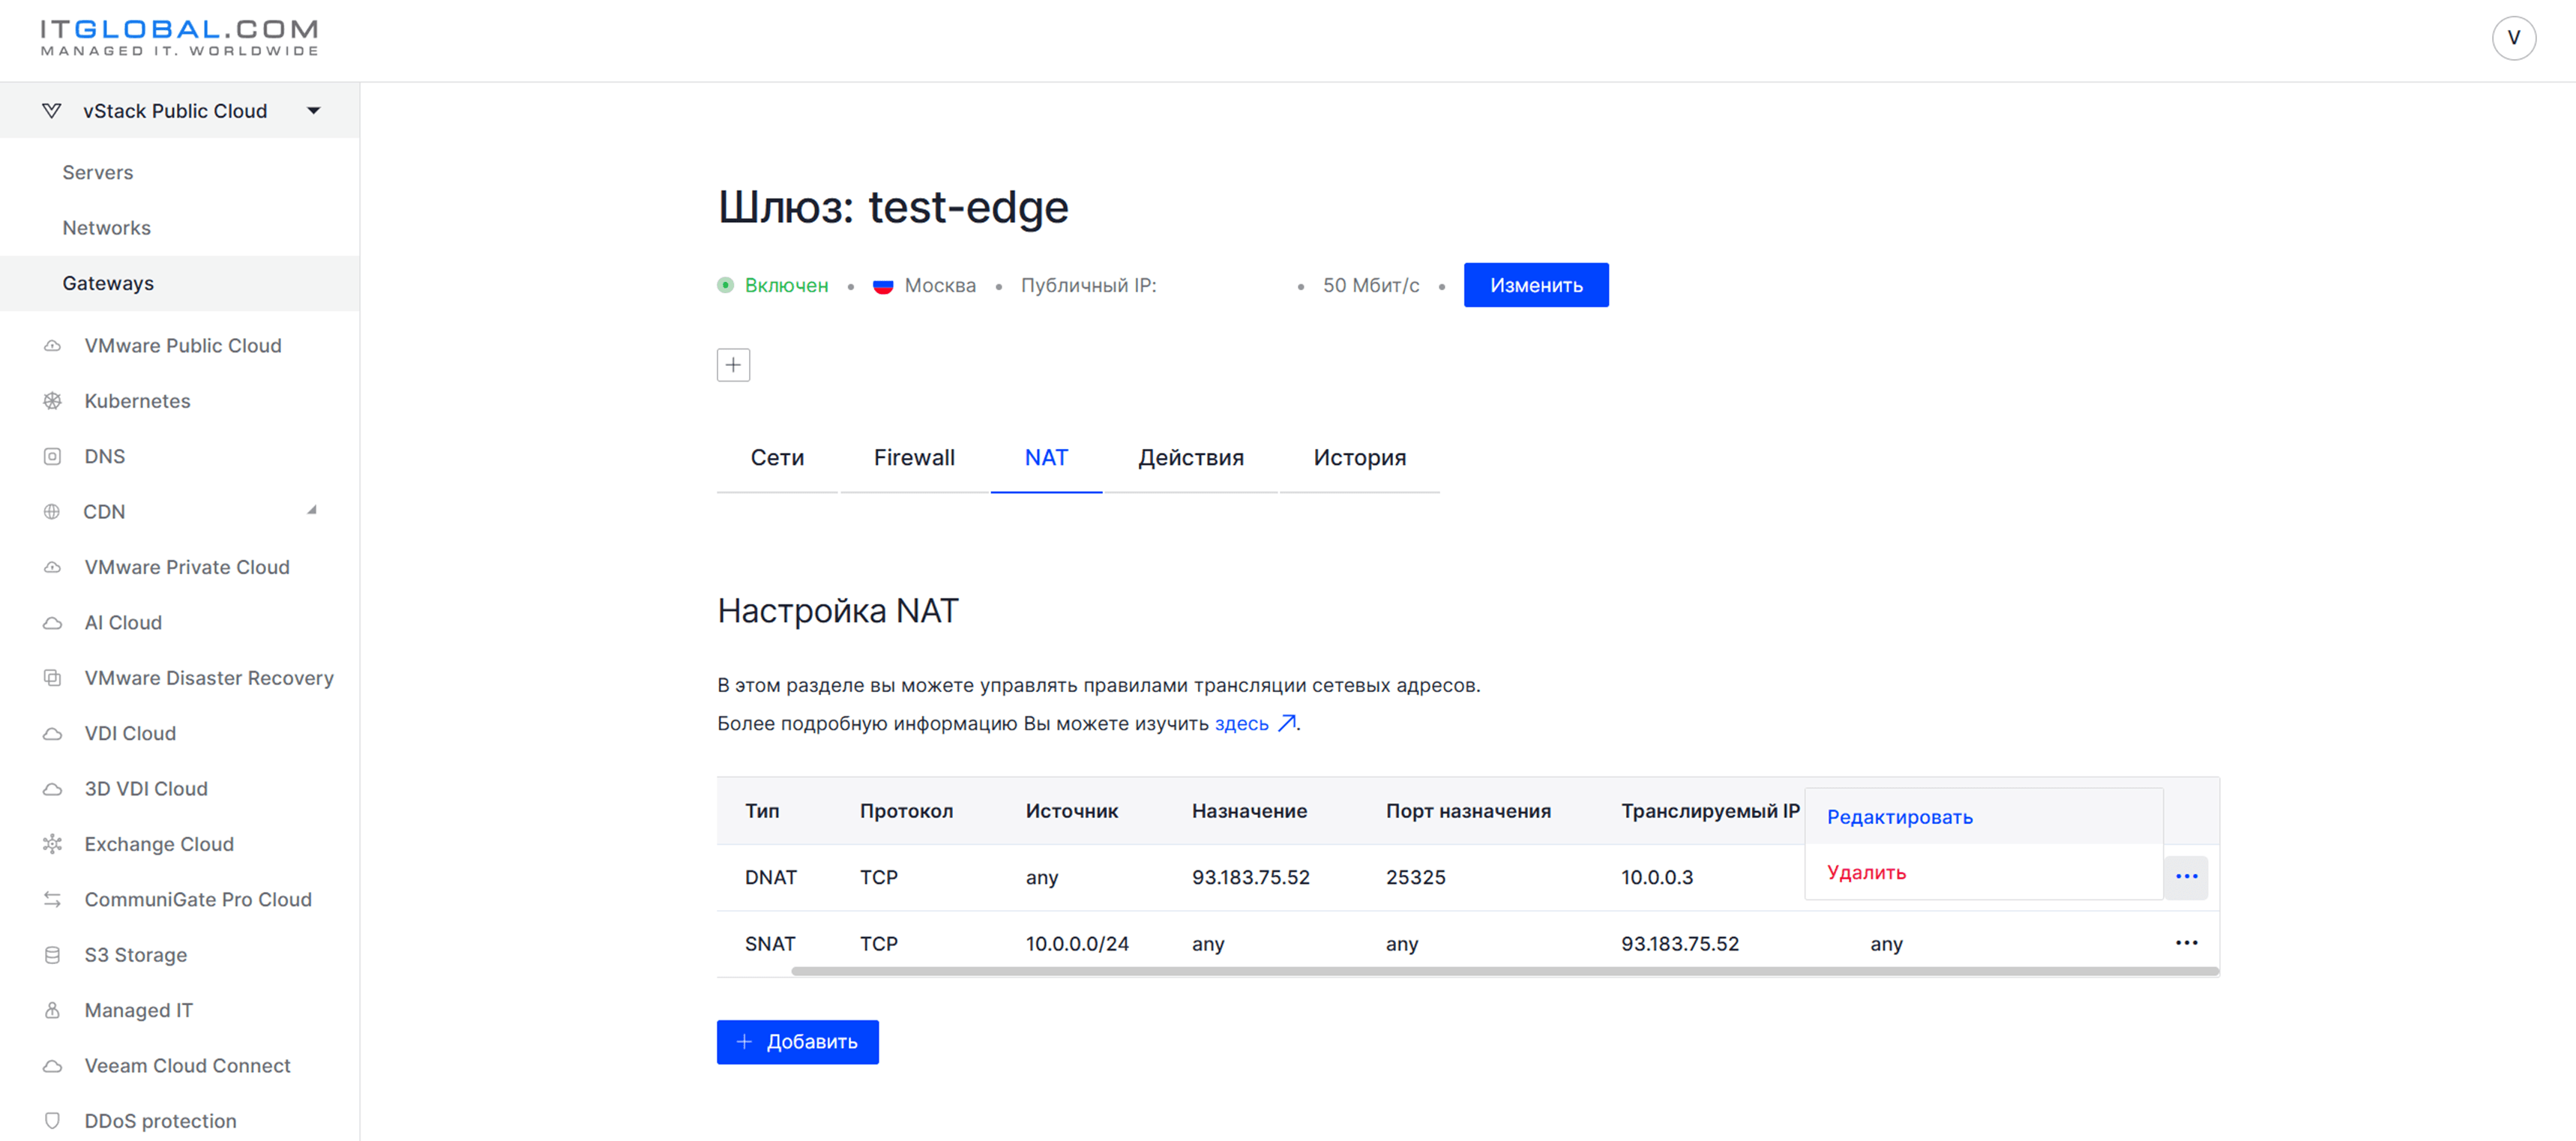Click the Включен status label
This screenshot has height=1141, width=2576.
click(786, 285)
